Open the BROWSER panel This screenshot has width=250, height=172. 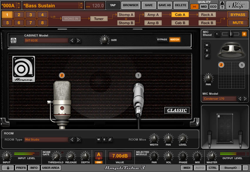pyautogui.click(x=131, y=5)
